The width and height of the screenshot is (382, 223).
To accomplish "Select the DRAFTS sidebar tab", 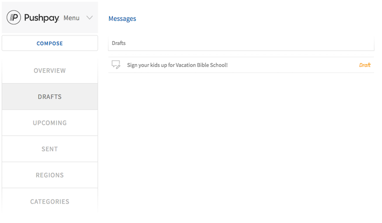I will tap(50, 97).
